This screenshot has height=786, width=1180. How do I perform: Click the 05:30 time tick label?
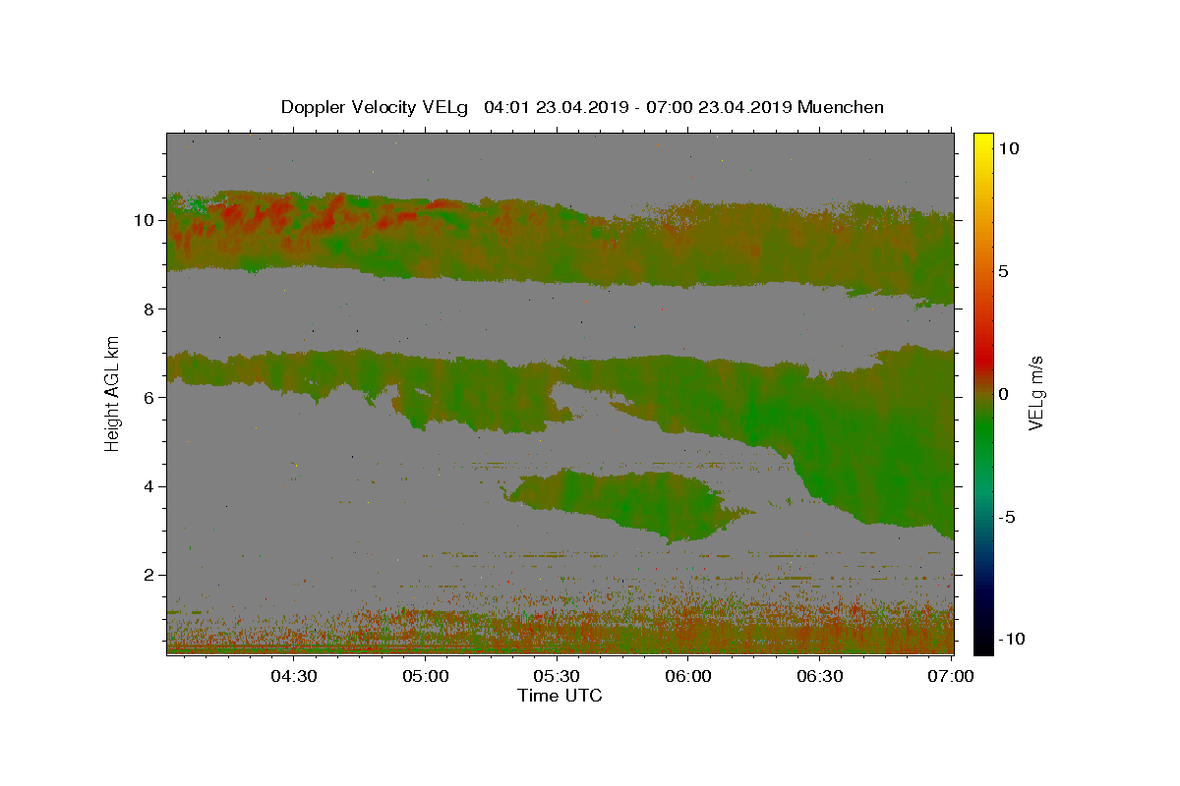(x=557, y=676)
